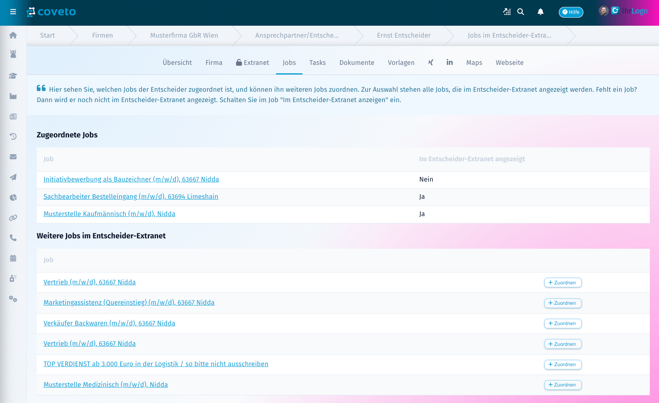Switch to the Übersicht tab
Image resolution: width=659 pixels, height=403 pixels.
click(x=177, y=63)
